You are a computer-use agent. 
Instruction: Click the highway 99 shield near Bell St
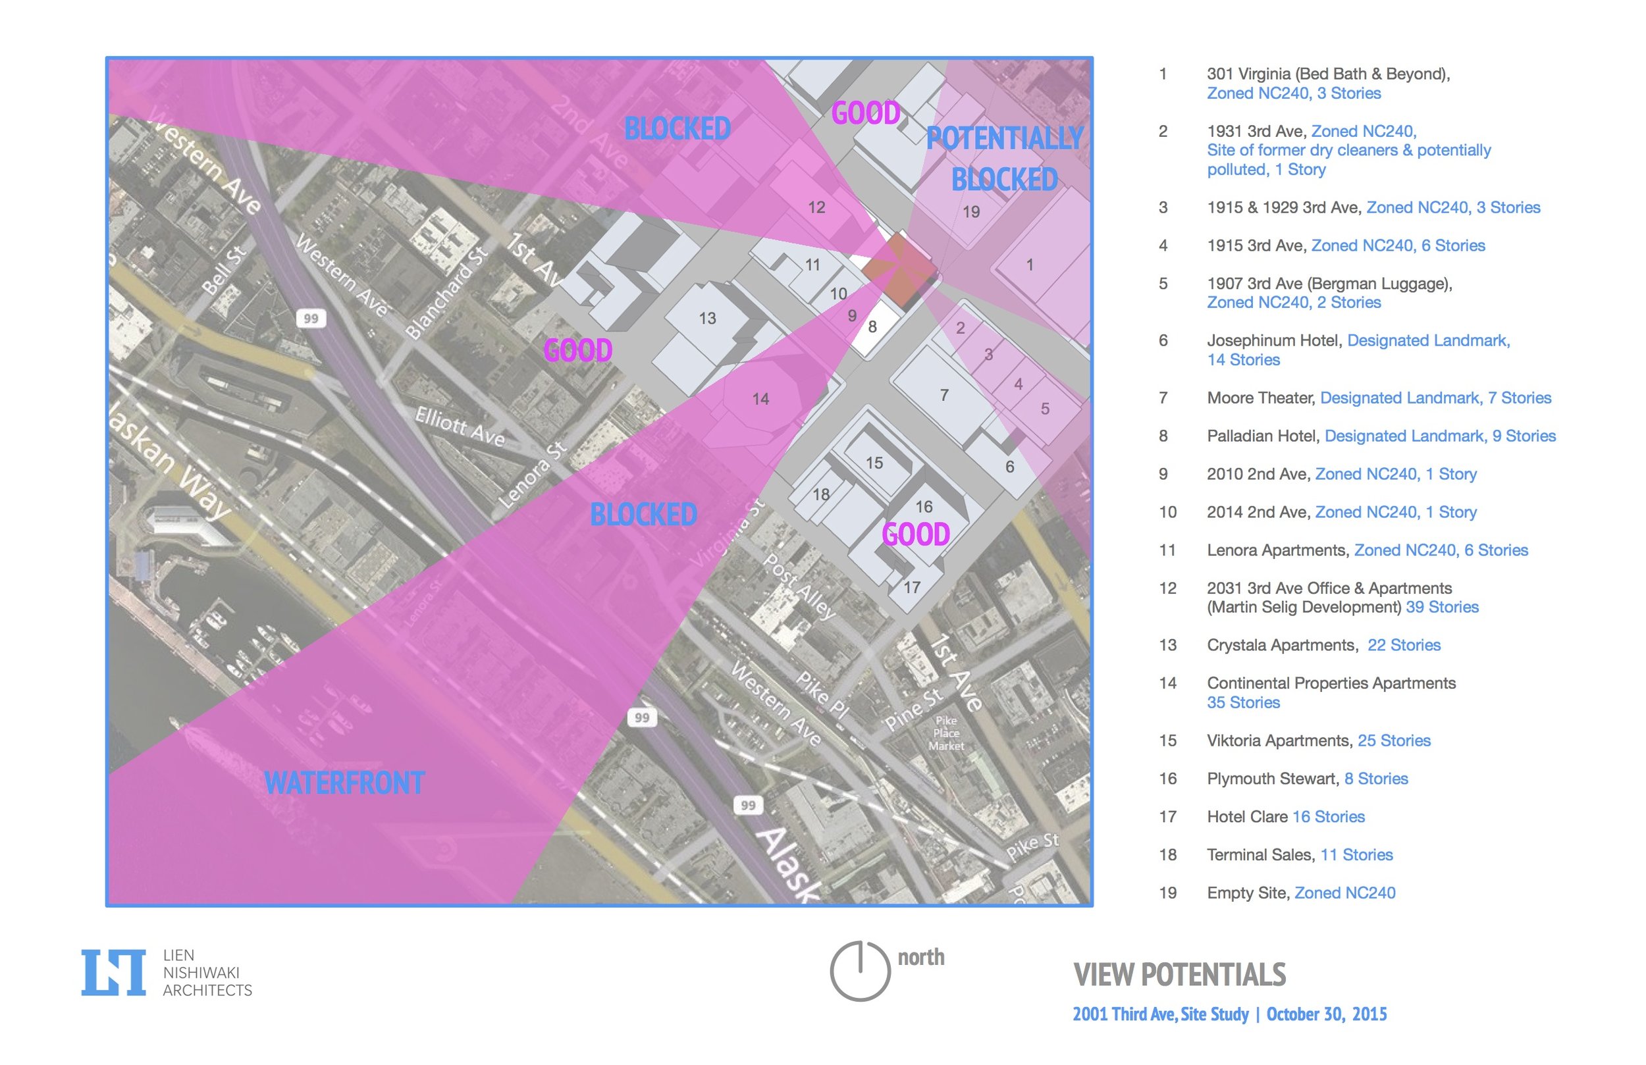[x=311, y=318]
